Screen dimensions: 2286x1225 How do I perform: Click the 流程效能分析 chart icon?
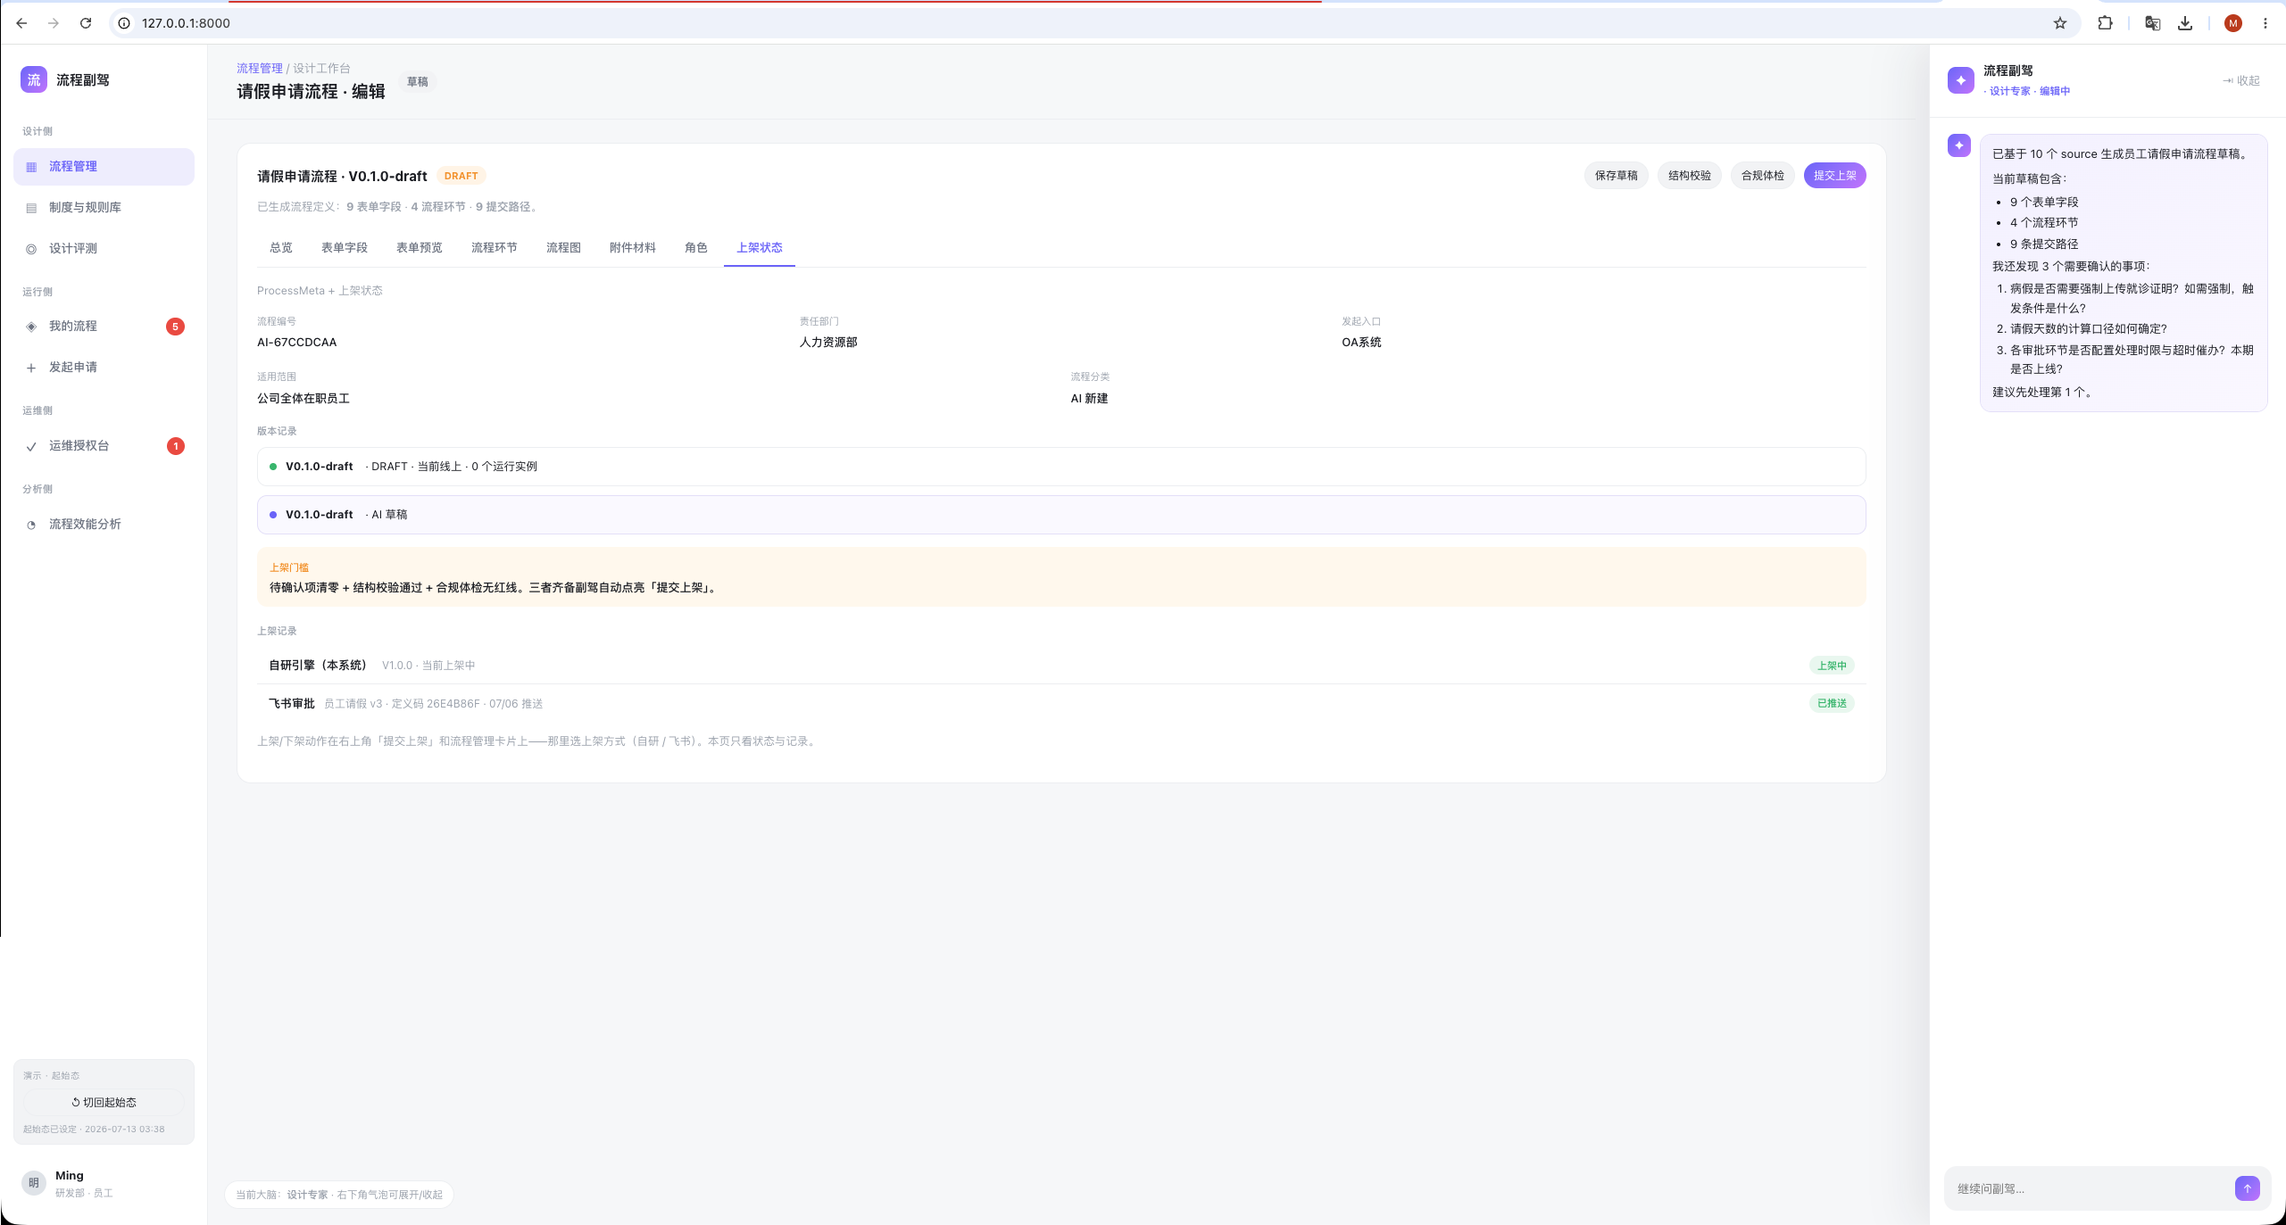(31, 525)
